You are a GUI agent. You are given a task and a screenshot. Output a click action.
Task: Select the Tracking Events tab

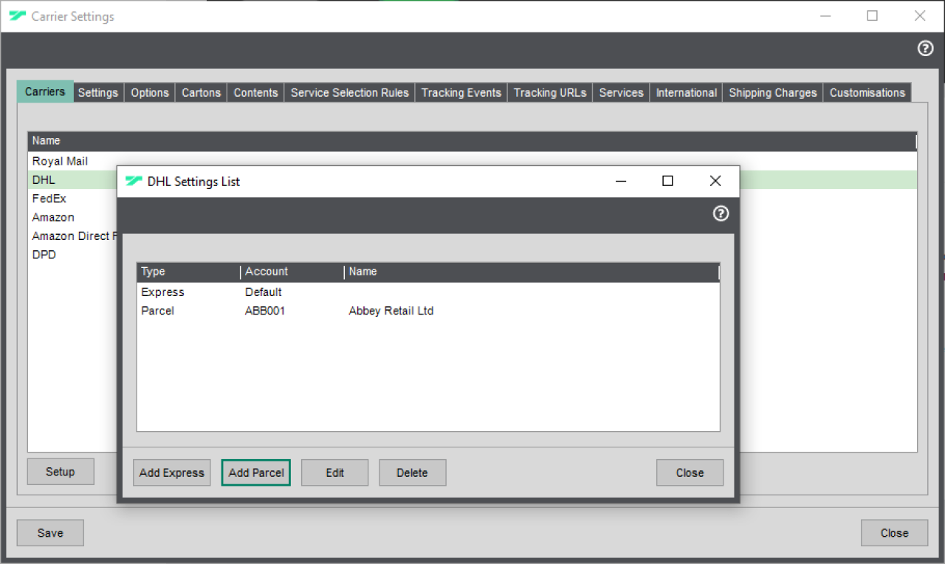[x=461, y=93]
